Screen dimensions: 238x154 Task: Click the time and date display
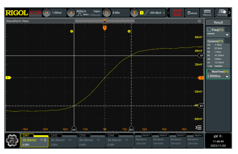(x=218, y=144)
